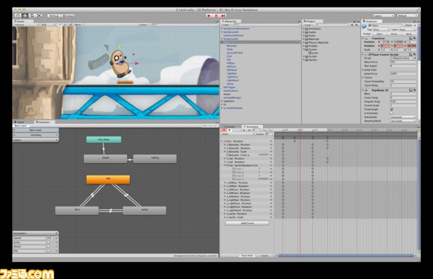Check the Is Kinematic checkbox
The width and height of the screenshot is (433, 279).
pyautogui.click(x=391, y=113)
